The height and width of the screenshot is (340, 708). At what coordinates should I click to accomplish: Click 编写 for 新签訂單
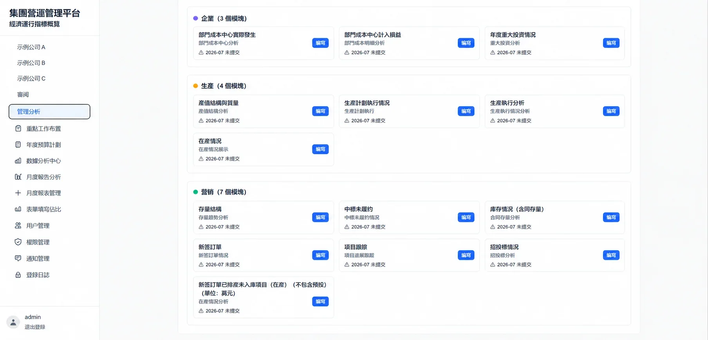320,255
